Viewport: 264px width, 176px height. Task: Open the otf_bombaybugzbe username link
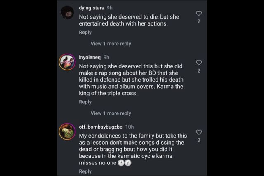click(x=100, y=127)
